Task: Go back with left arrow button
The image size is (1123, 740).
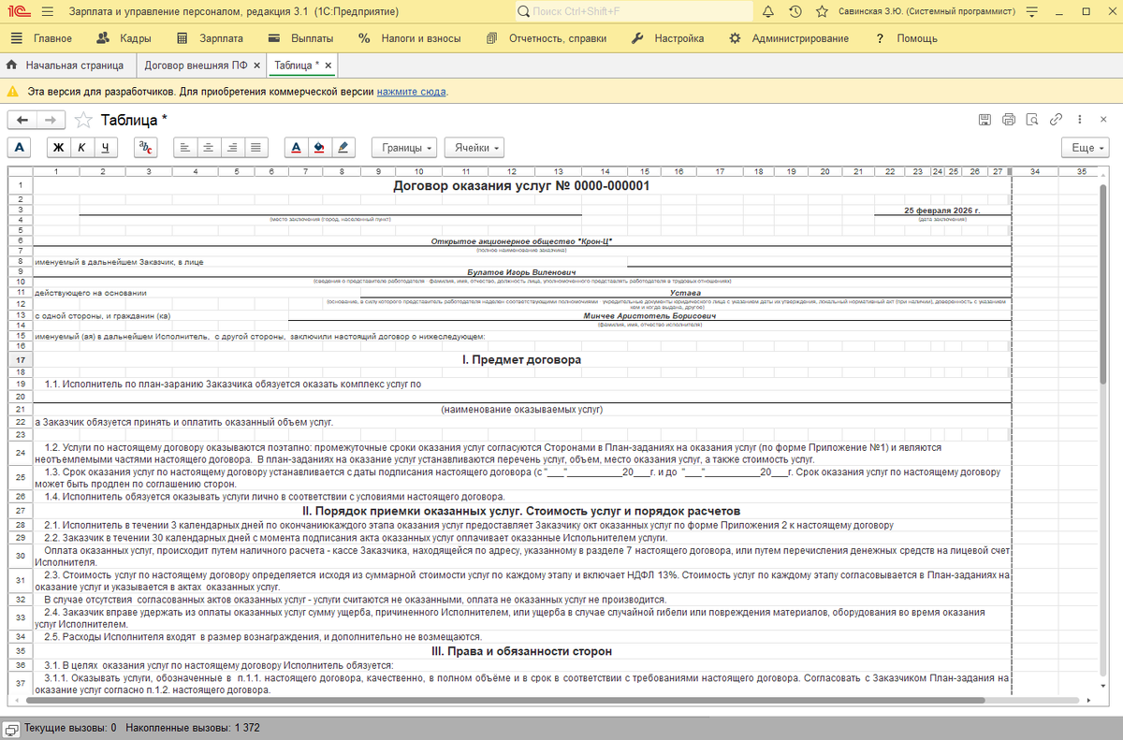Action: pos(22,120)
